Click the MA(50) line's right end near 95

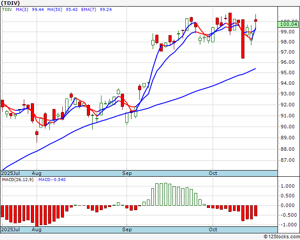pos(255,69)
